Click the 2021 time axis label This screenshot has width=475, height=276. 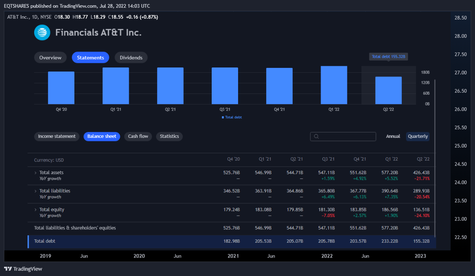(x=233, y=256)
